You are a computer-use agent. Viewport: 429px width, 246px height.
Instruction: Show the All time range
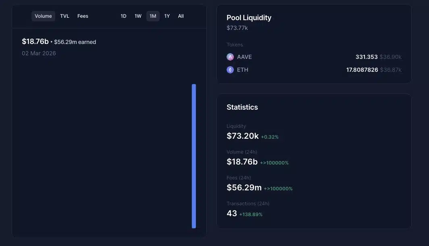[181, 16]
